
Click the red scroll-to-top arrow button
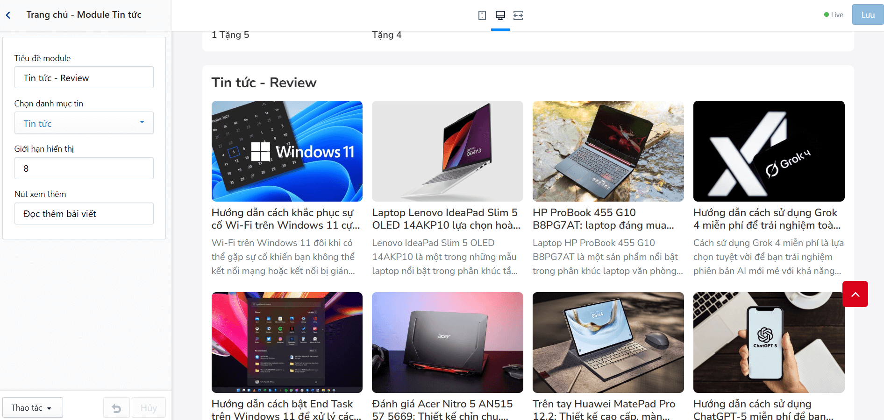[855, 294]
